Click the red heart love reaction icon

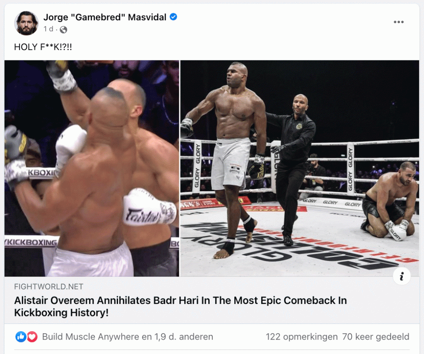(x=32, y=337)
